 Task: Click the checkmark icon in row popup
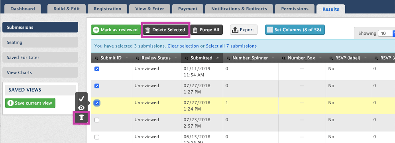(x=81, y=99)
